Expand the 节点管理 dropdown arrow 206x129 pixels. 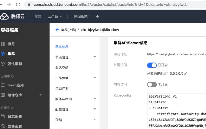pyautogui.click(x=95, y=57)
